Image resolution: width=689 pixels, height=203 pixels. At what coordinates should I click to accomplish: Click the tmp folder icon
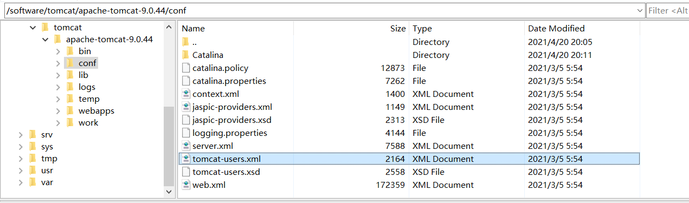[33, 159]
